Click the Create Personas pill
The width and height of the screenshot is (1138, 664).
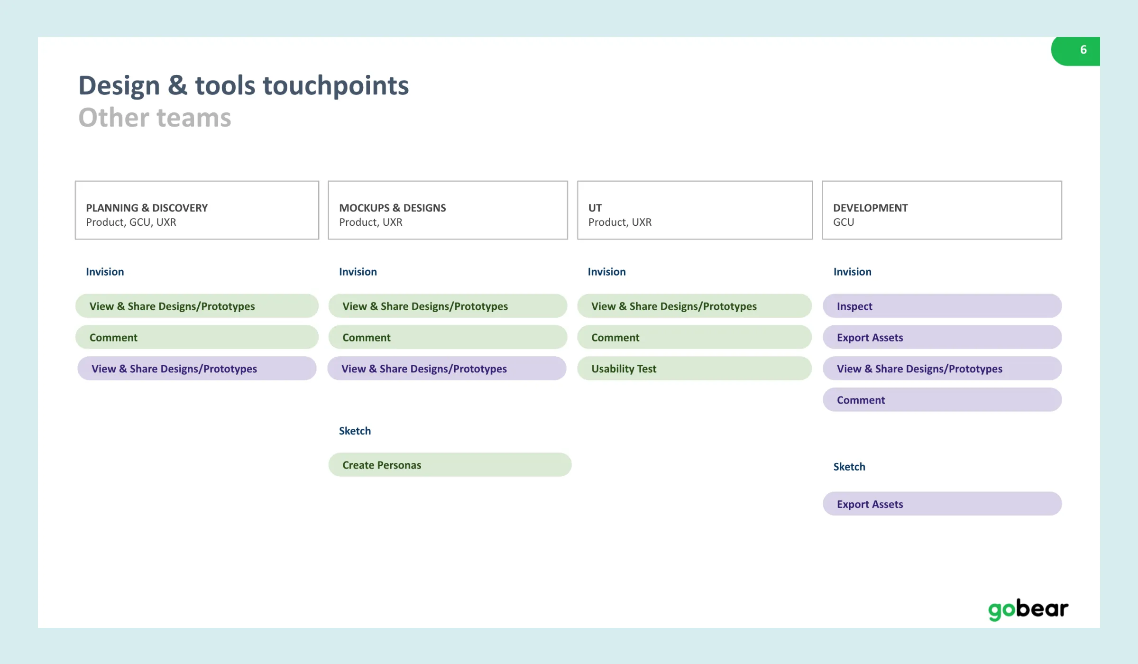pyautogui.click(x=450, y=465)
